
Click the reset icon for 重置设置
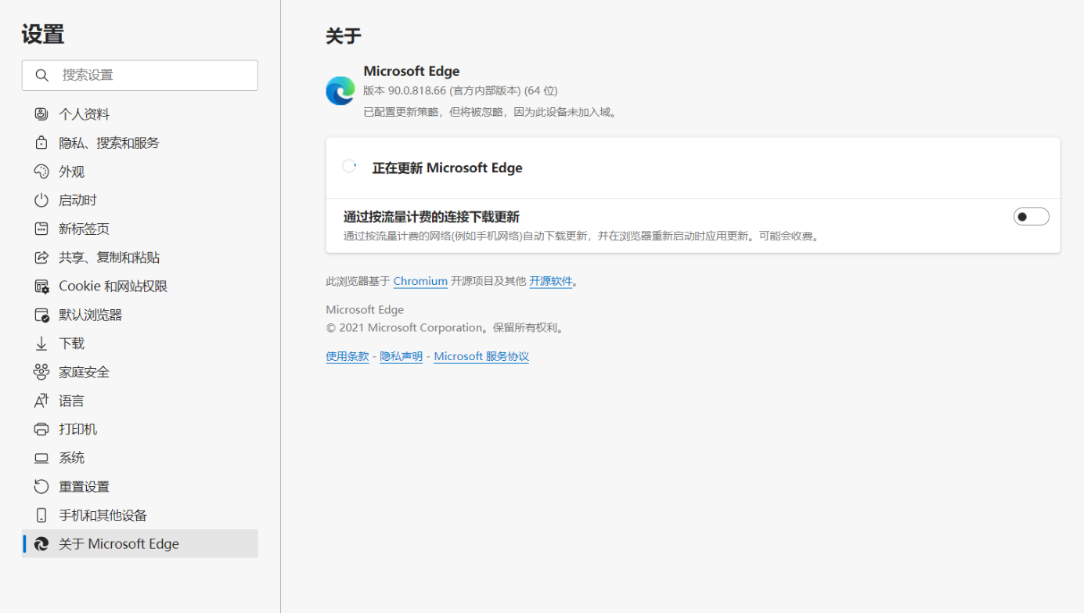[x=41, y=487]
